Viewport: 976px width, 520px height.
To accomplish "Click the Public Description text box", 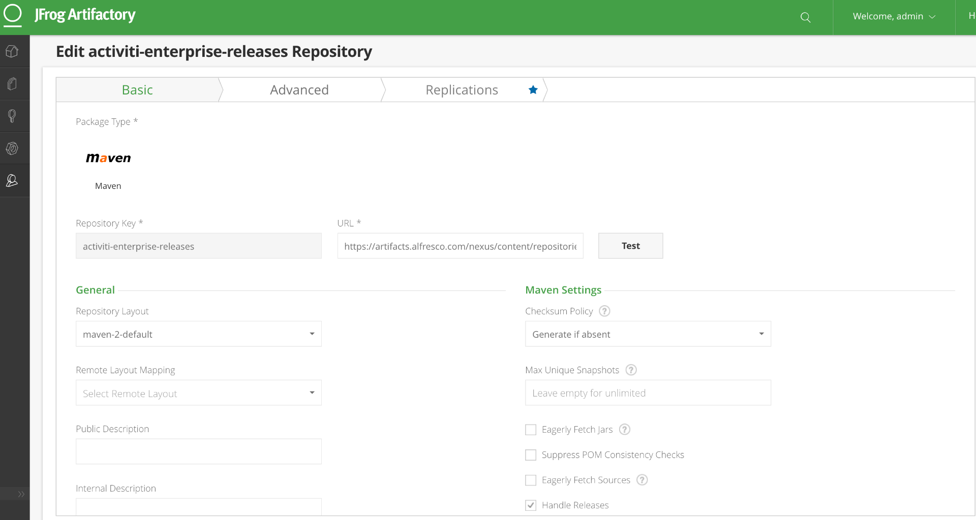I will [x=199, y=451].
